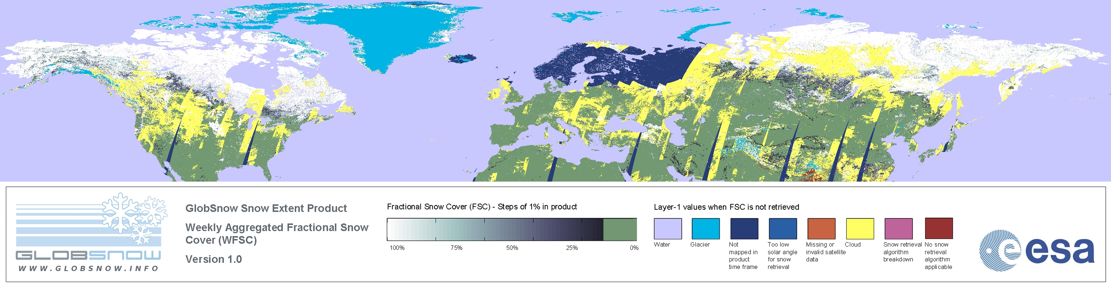This screenshot has width=1111, height=287.
Task: Click 'Fractional Snow Cover (FSC) - Steps of 1% in product' heading
Action: (482, 207)
